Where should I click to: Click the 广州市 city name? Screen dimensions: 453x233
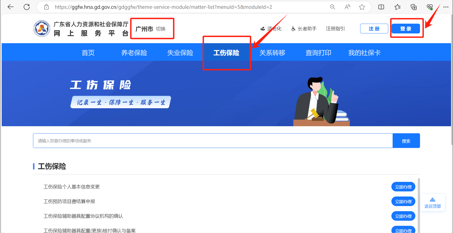(x=144, y=29)
